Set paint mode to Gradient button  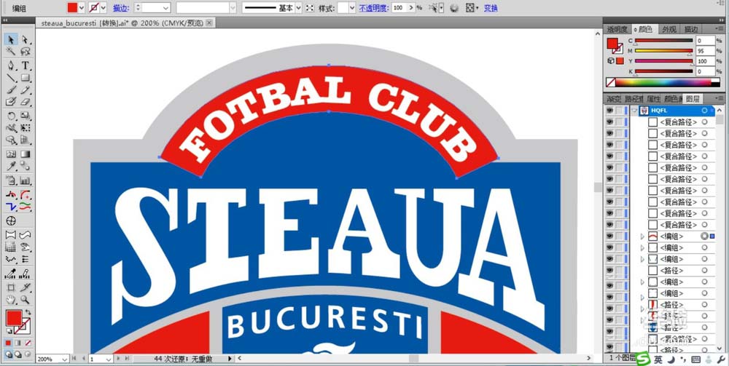point(18,343)
